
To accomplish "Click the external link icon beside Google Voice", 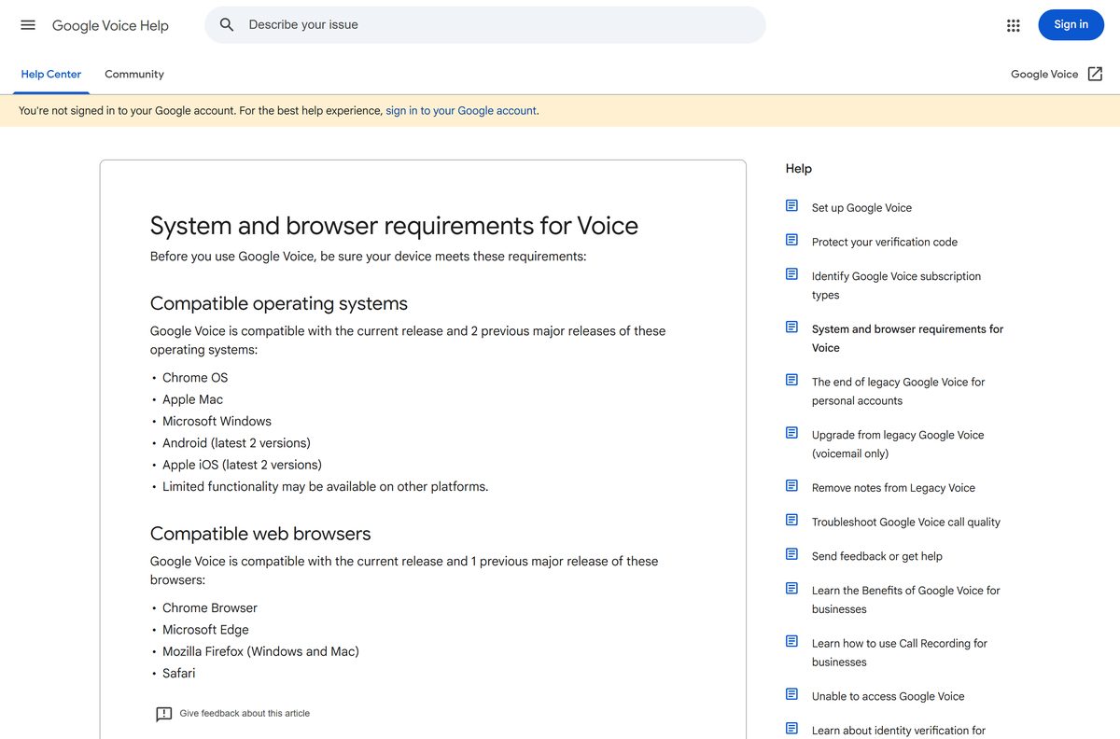I will (1095, 74).
